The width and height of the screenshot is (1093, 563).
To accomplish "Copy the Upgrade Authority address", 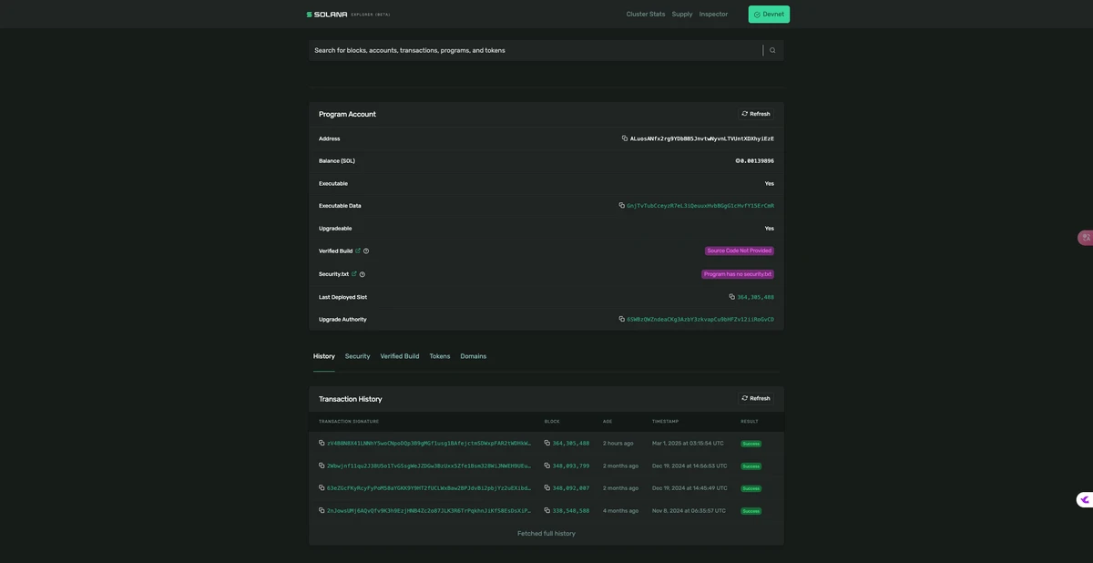I will 621,320.
